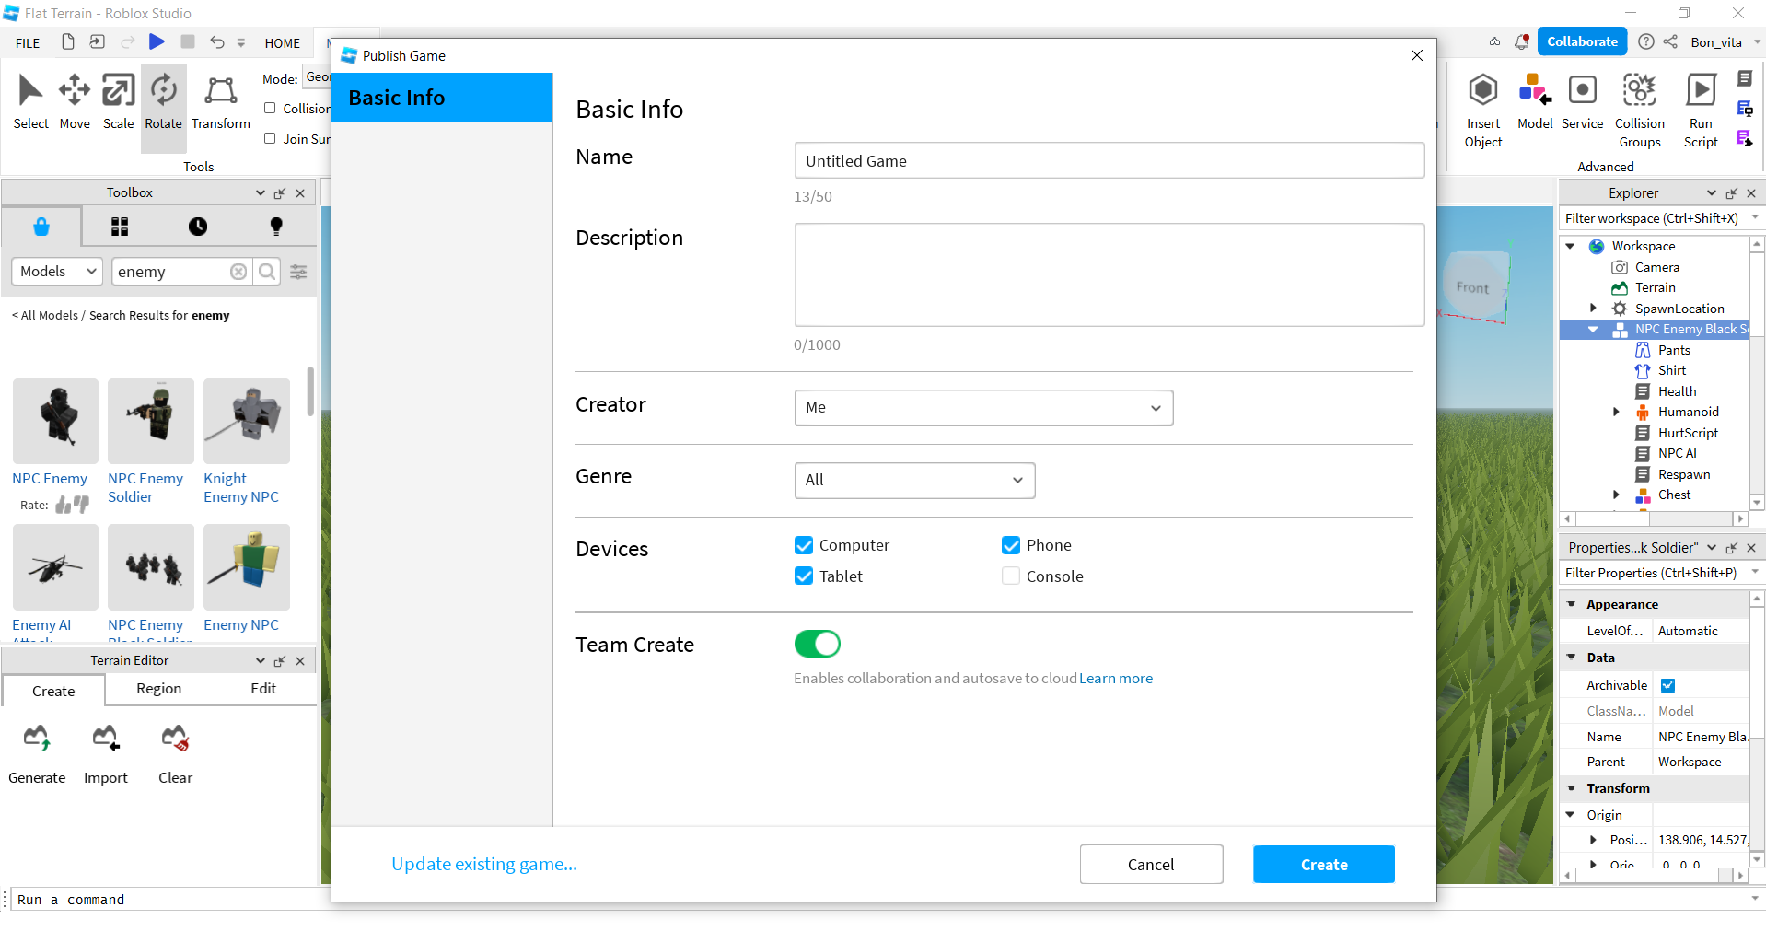1766x943 pixels.
Task: Click the Collision Groups icon
Action: click(x=1639, y=91)
